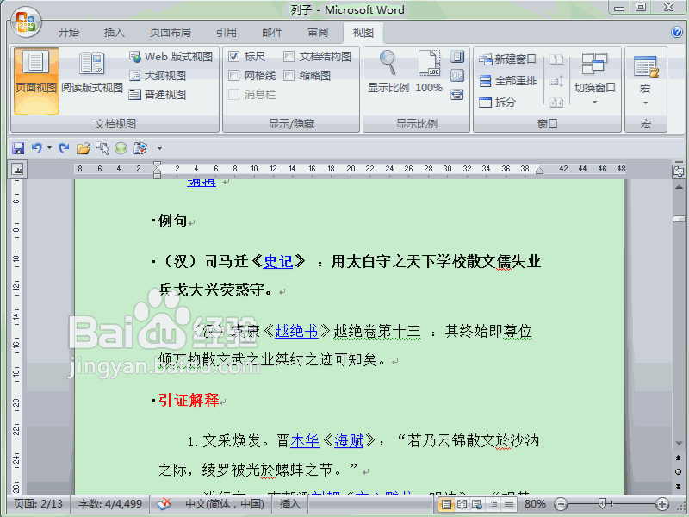Enable 网格线 gridlines
The image size is (689, 517).
click(236, 74)
